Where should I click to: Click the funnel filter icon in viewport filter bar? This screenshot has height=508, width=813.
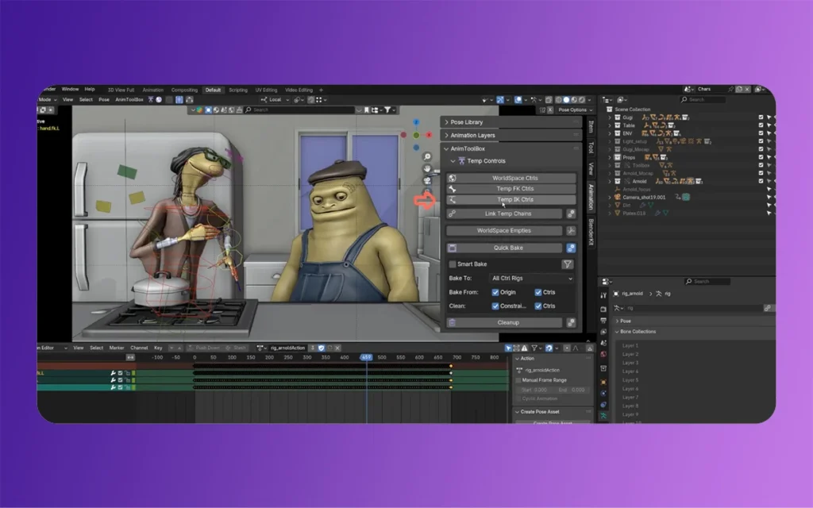(387, 110)
